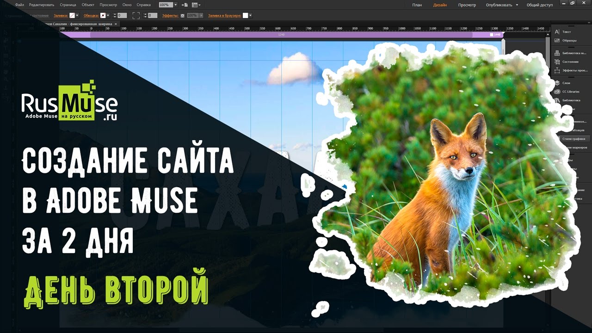The height and width of the screenshot is (333, 592).
Task: Click the corner radius input field
Action: click(153, 15)
